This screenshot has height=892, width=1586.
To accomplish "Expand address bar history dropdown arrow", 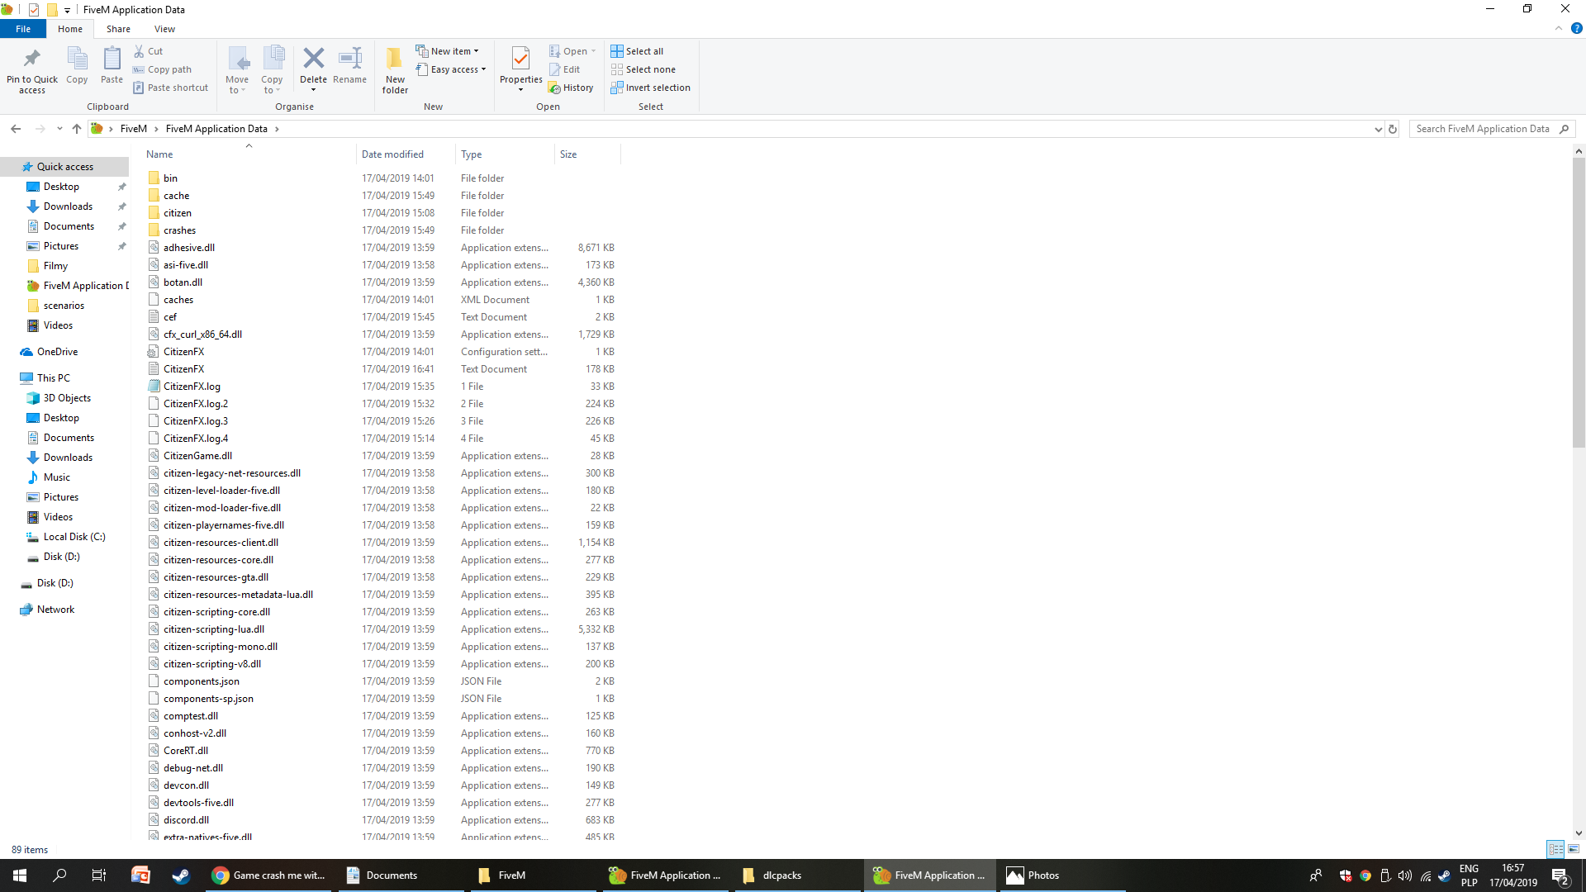I will tap(1378, 129).
